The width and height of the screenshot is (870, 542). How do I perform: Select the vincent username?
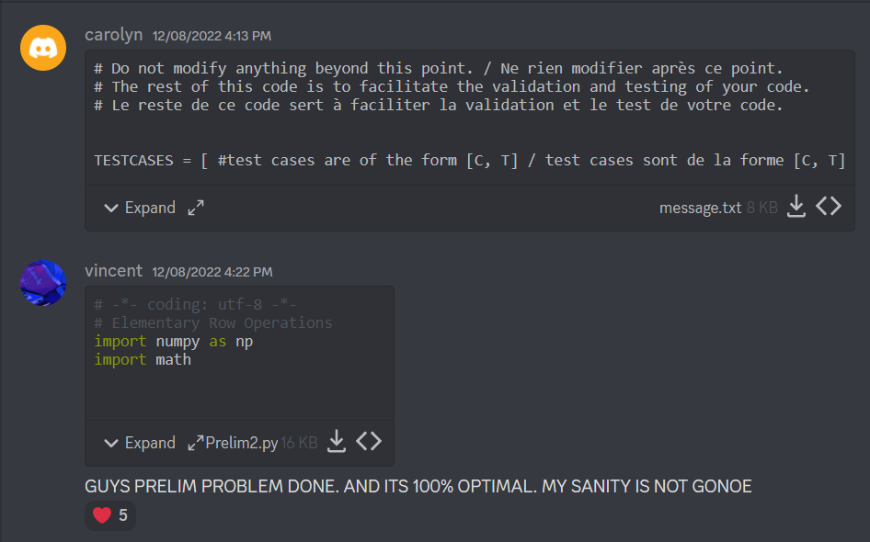(114, 270)
